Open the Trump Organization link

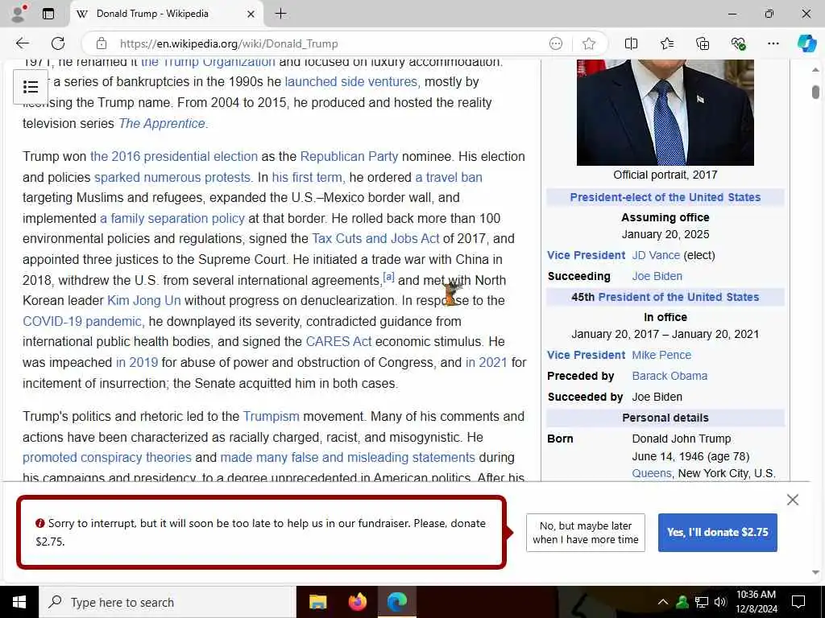click(x=209, y=63)
